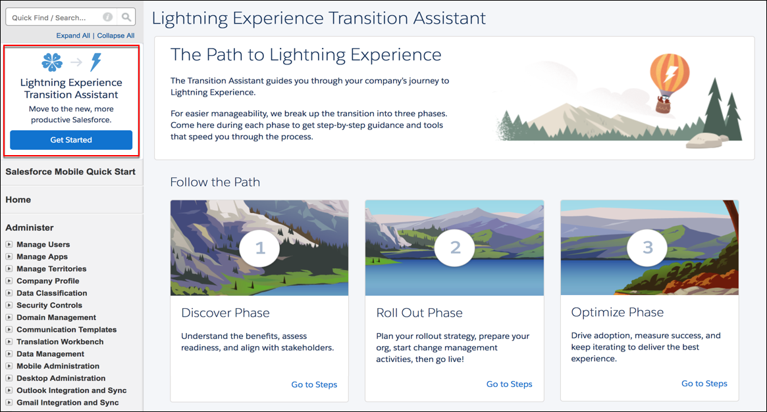Open Go to Steps for Discover Phase
The height and width of the screenshot is (412, 767).
pos(314,384)
